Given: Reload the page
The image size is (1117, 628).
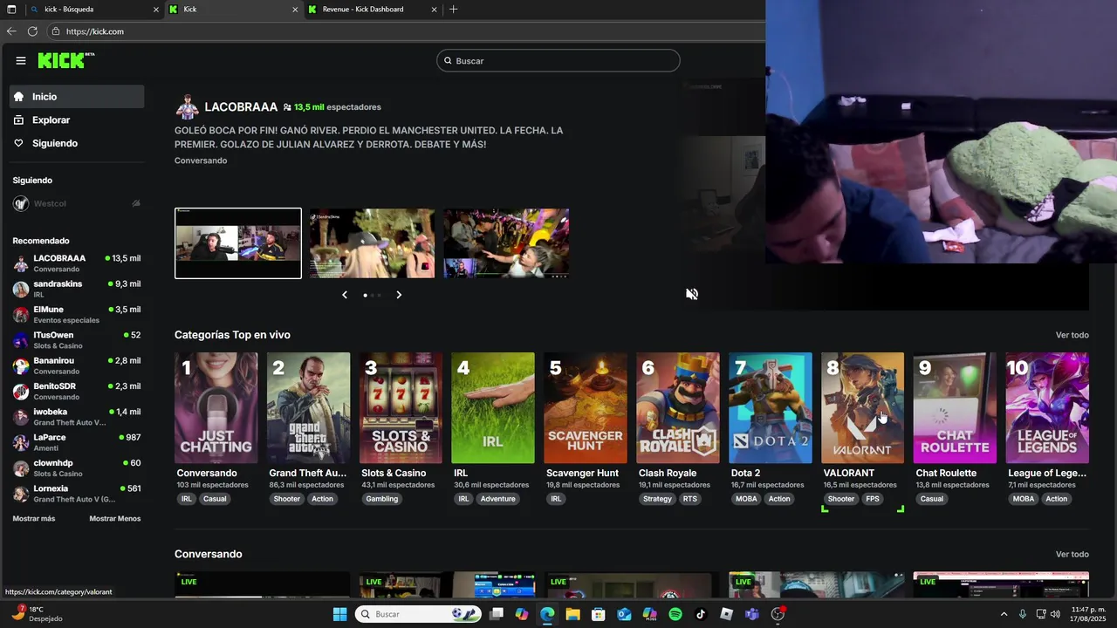Looking at the screenshot, I should (32, 31).
